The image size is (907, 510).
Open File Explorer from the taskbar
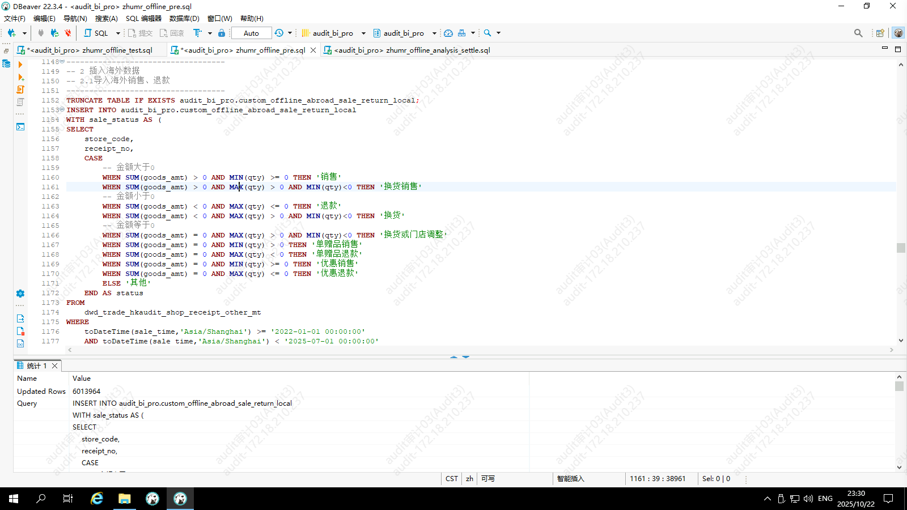point(125,499)
